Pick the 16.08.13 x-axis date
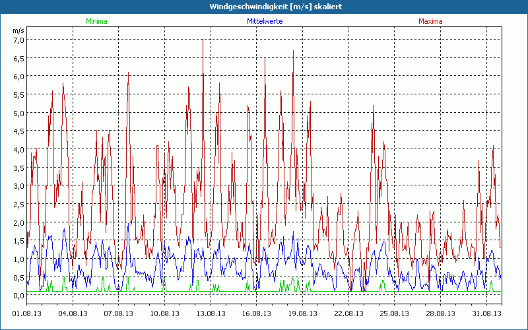The image size is (528, 330). [x=257, y=313]
